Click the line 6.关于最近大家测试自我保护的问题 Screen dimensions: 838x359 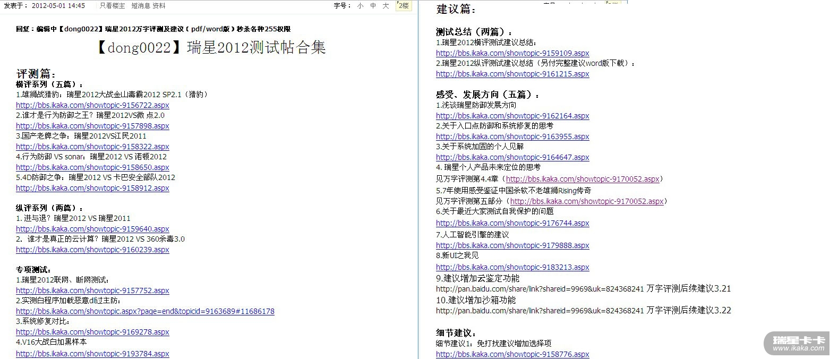tap(495, 211)
